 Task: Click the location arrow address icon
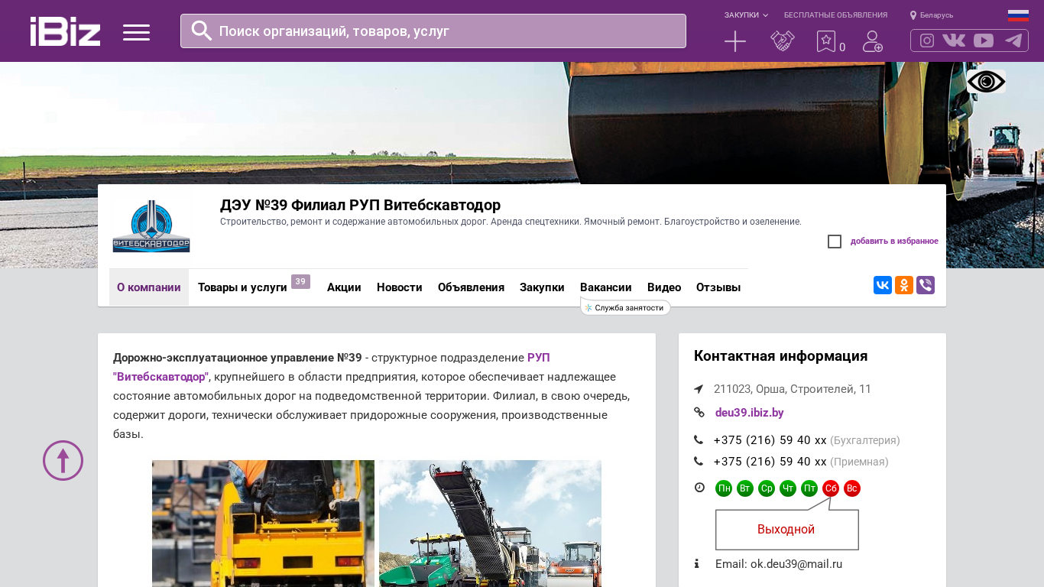coord(699,389)
